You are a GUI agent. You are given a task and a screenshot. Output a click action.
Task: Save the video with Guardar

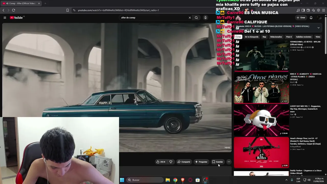(218, 162)
